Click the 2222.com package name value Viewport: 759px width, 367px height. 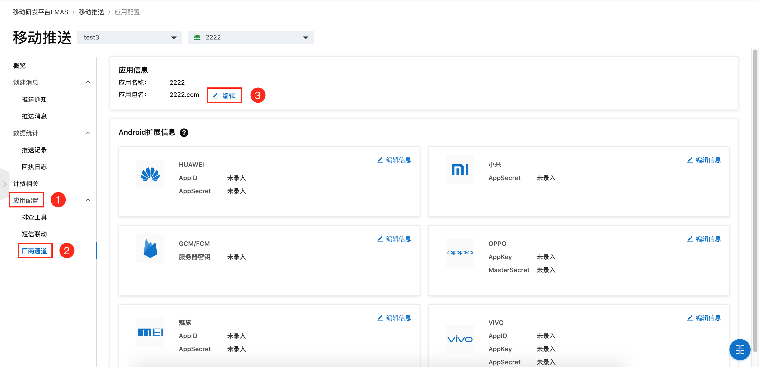coord(184,95)
